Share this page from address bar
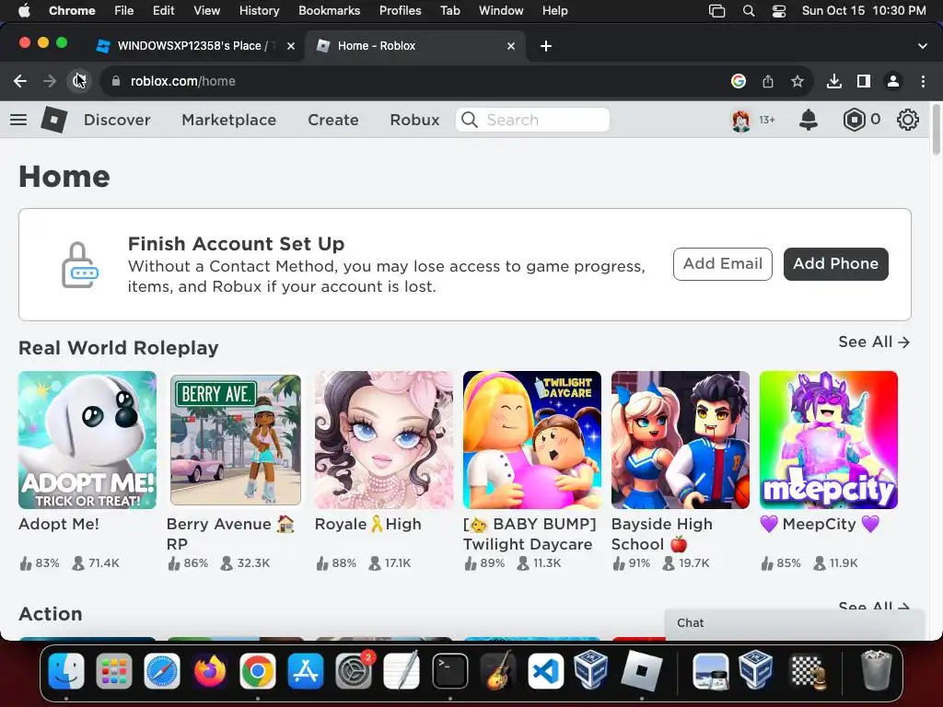Screen dimensions: 943x707 tap(768, 81)
